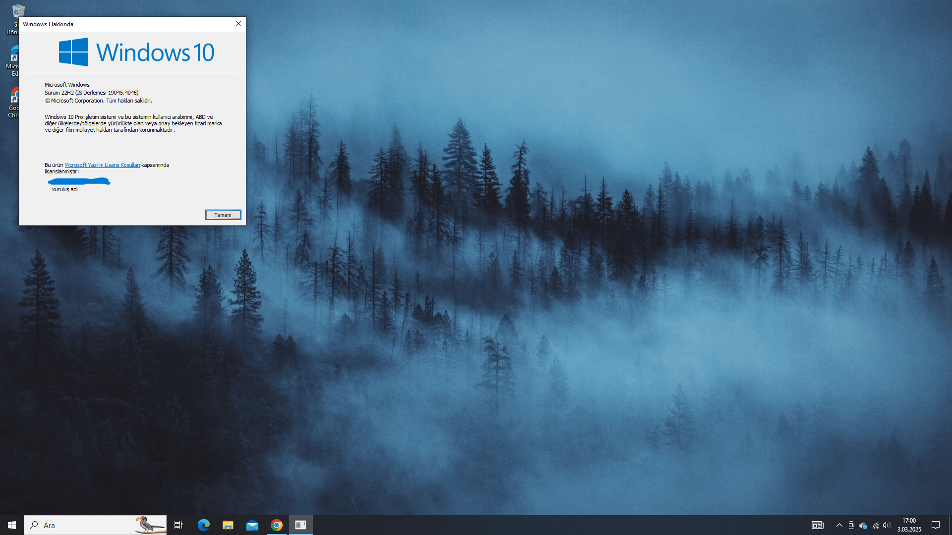This screenshot has width=952, height=535.
Task: Open the Windows Start menu
Action: (x=12, y=525)
